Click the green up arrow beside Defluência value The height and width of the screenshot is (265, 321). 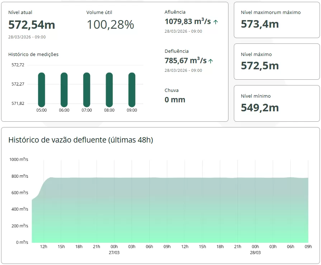point(211,61)
